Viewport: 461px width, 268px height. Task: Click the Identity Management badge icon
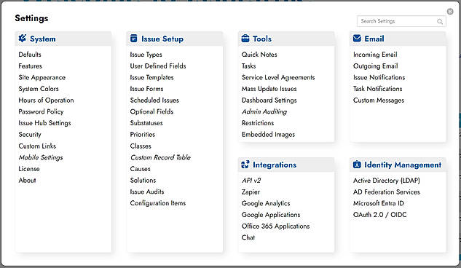pos(357,165)
